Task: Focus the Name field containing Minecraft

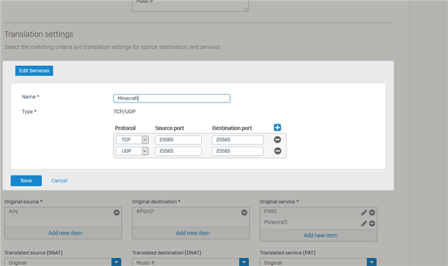Action: [172, 98]
